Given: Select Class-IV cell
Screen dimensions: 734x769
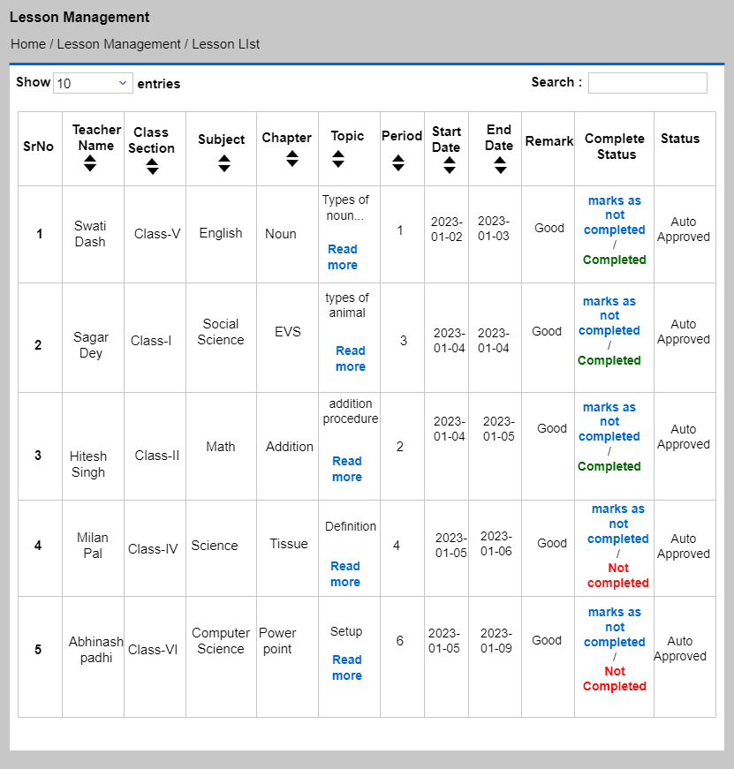Looking at the screenshot, I should tap(153, 549).
